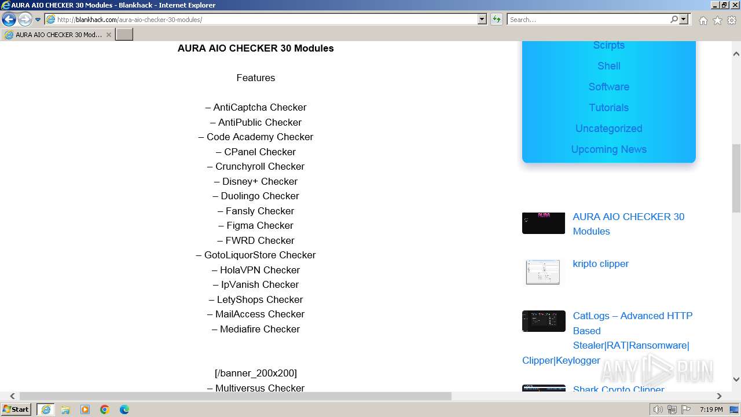
Task: Click '– AntiCaptcha Checker' line
Action: (x=255, y=107)
